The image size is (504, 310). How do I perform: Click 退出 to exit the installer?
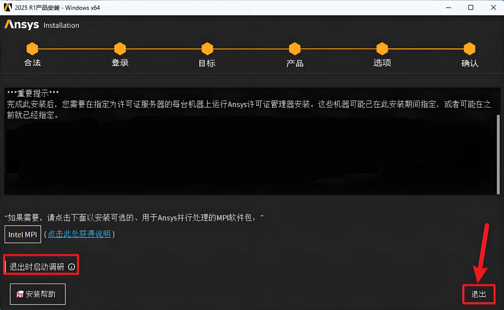[479, 294]
